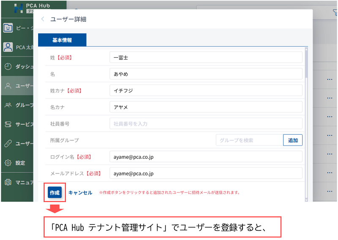The height and width of the screenshot is (240, 338).
Task: Click the tenant folder icon in sidebar
Action: click(x=8, y=28)
